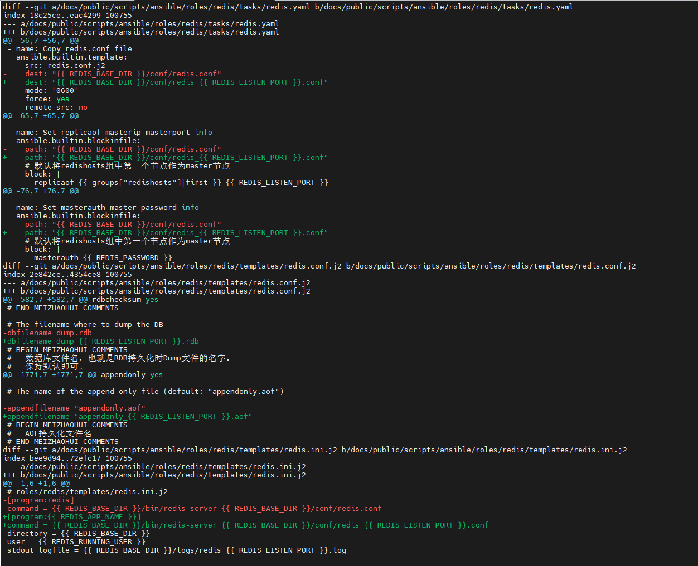Click the line "force: yes"
The height and width of the screenshot is (566, 698).
47,99
